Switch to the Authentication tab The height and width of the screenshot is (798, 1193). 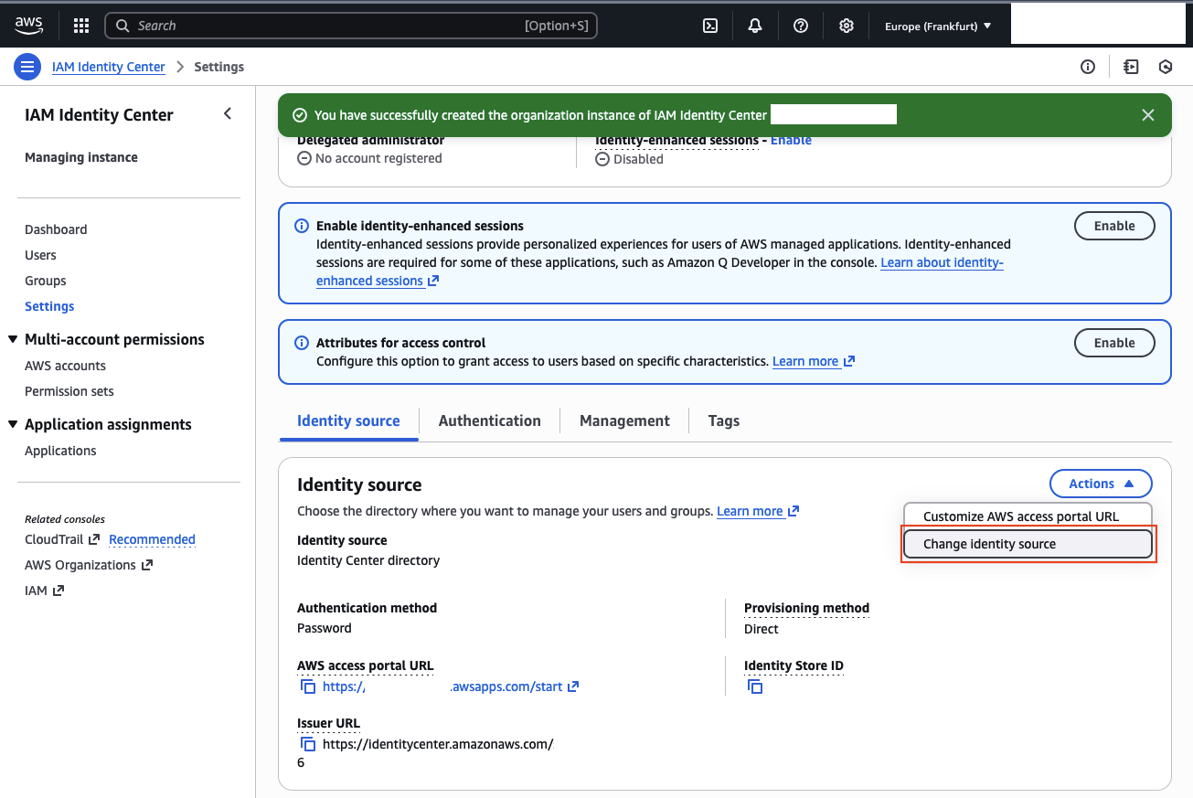[x=489, y=420]
